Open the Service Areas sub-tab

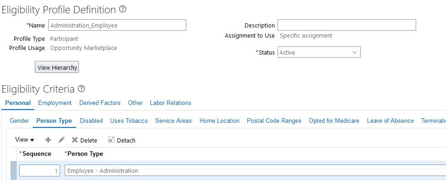click(173, 121)
